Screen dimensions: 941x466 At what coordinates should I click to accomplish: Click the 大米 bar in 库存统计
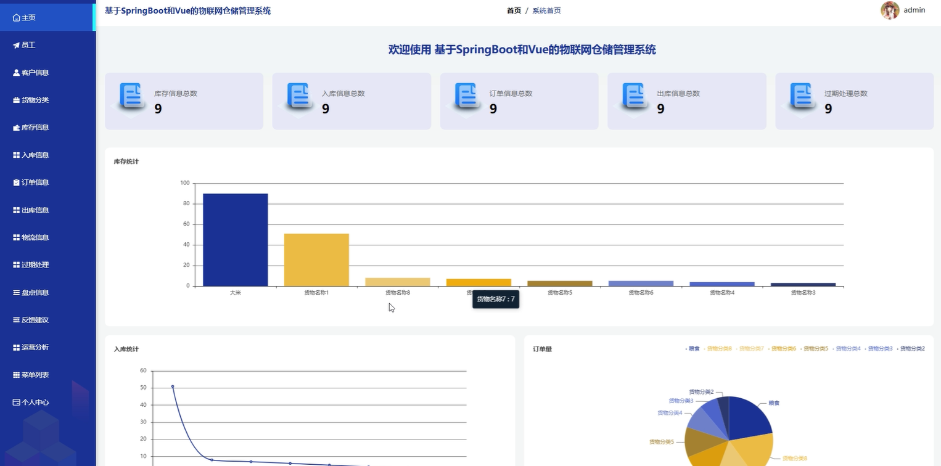(236, 240)
